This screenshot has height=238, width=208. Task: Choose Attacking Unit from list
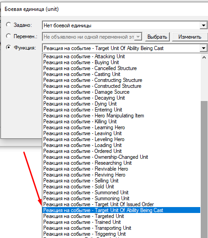coord(121,56)
